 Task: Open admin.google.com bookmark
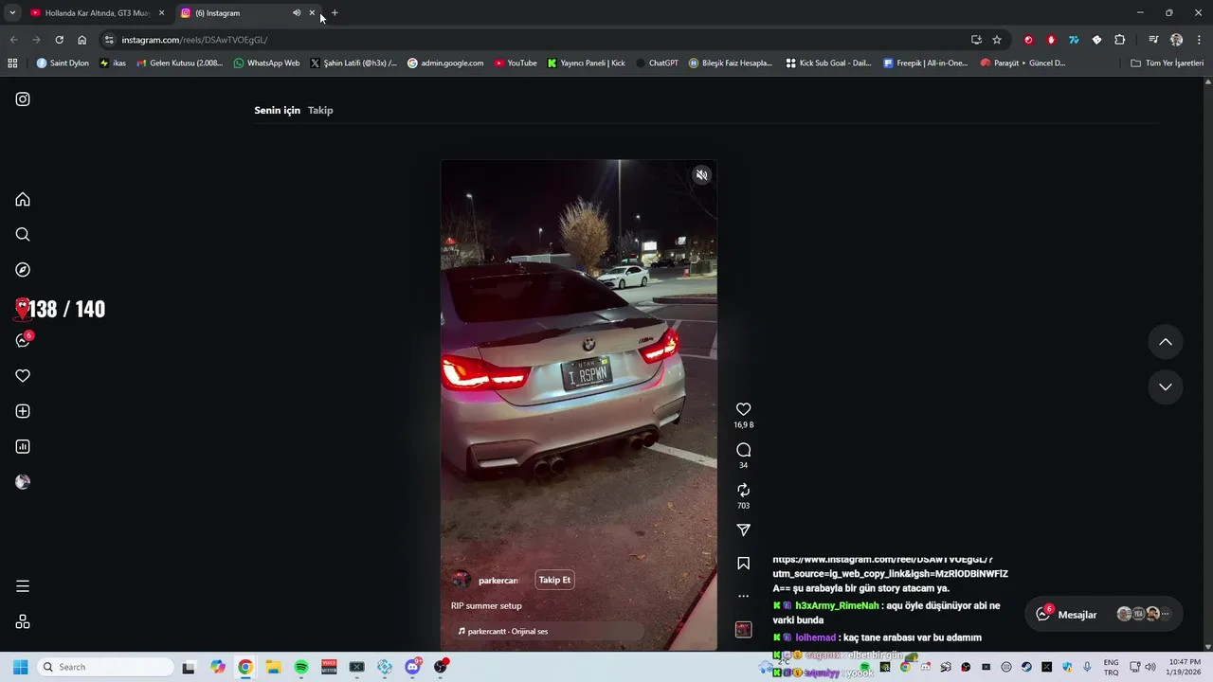point(445,63)
